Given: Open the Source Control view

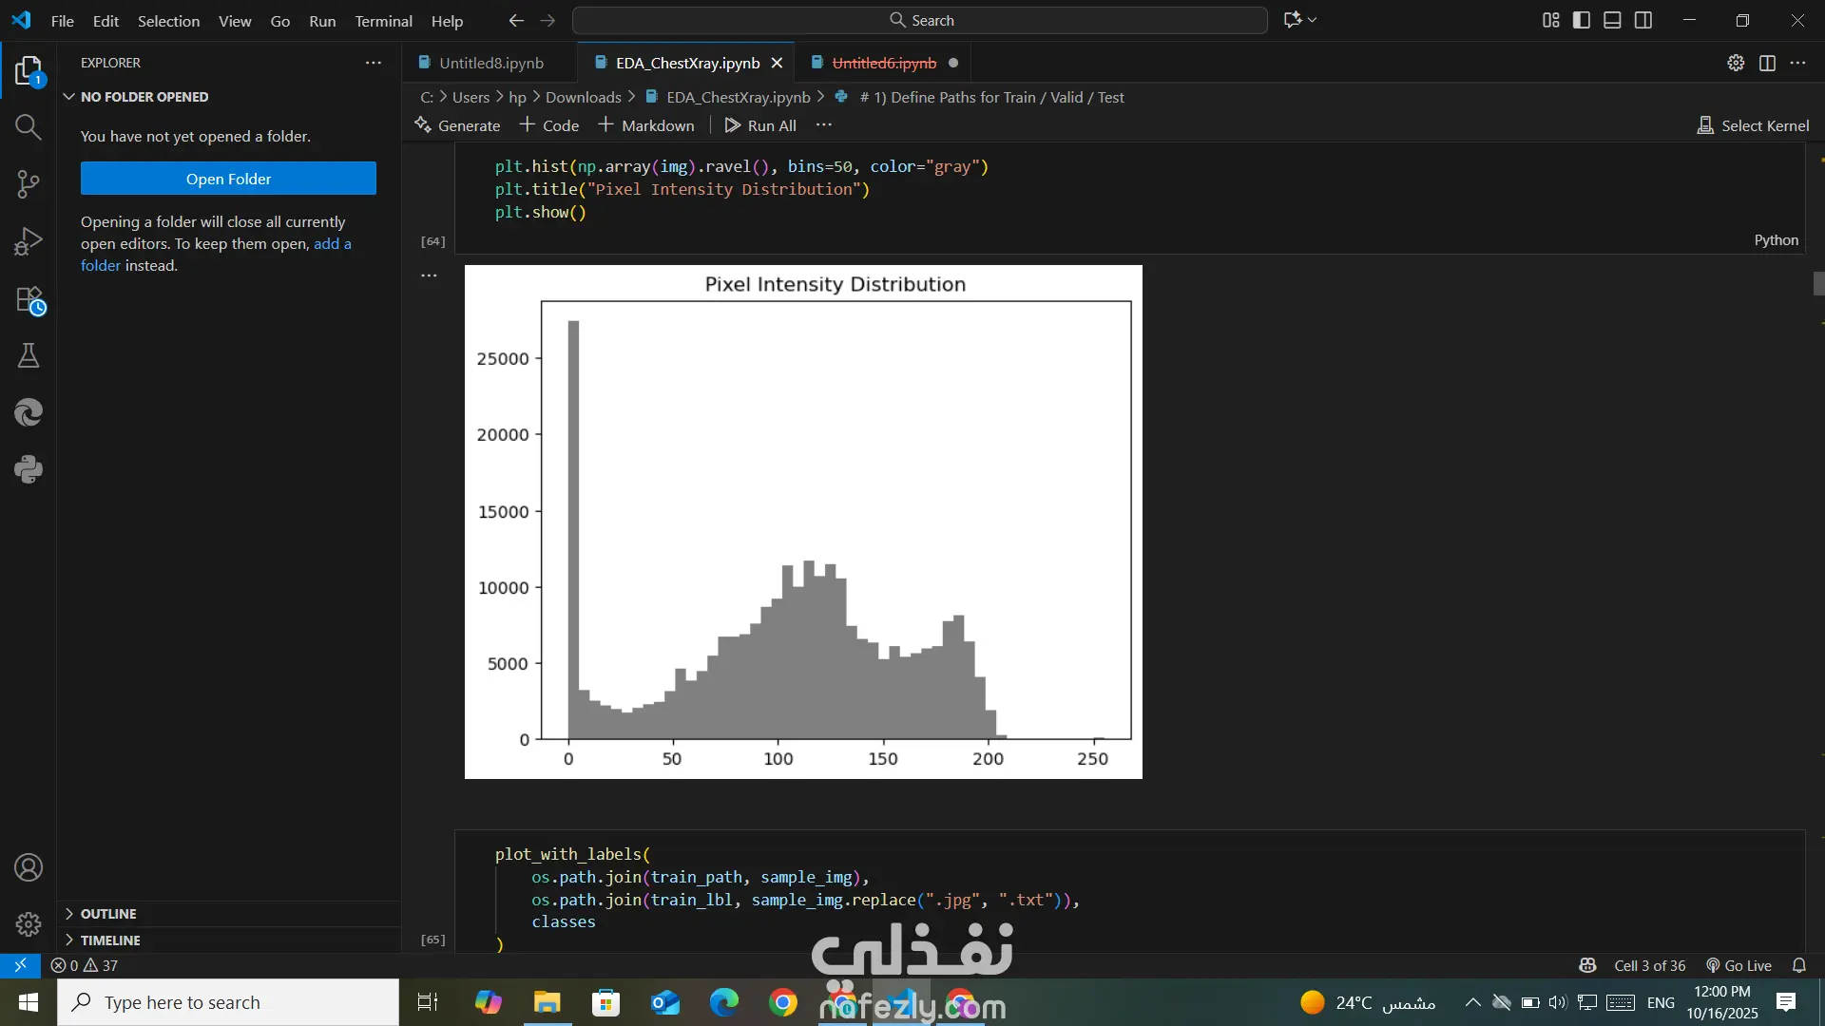Looking at the screenshot, I should tap(29, 183).
